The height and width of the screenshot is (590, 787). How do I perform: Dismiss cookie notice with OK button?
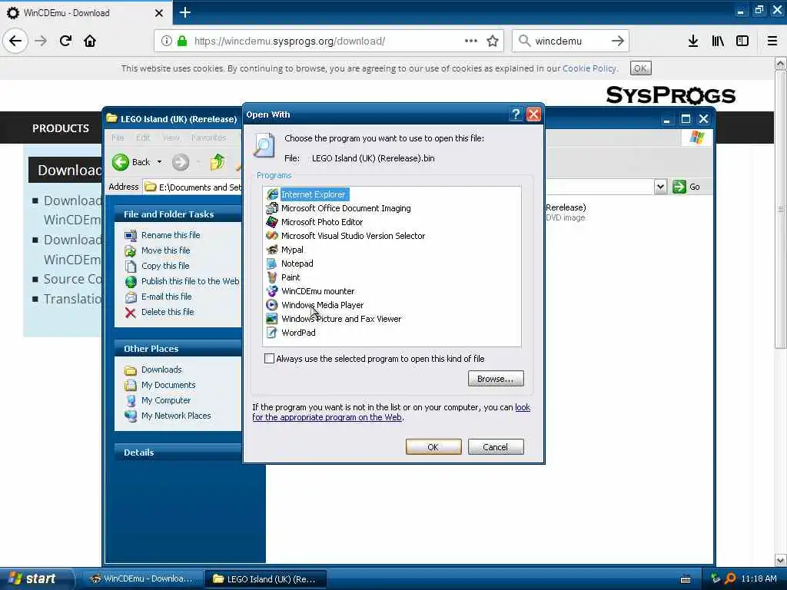point(640,68)
